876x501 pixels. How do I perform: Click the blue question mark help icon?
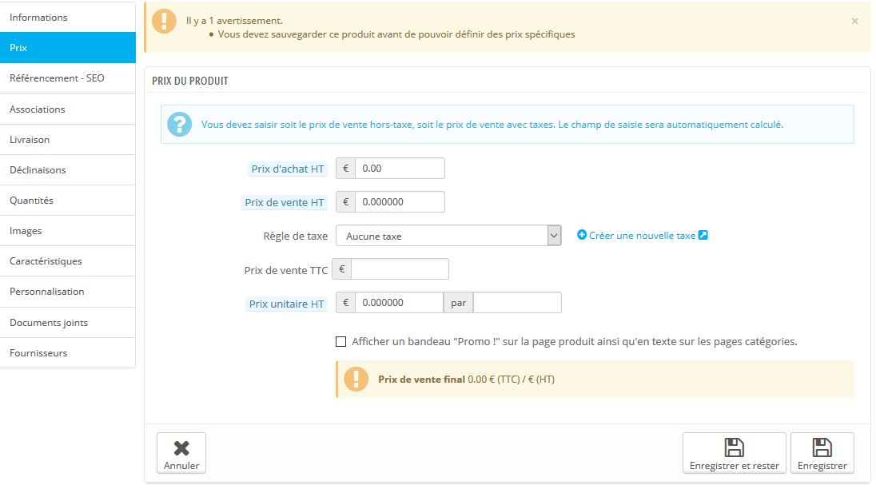pyautogui.click(x=180, y=124)
